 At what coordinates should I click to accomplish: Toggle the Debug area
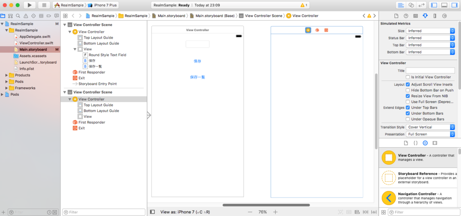[444, 5]
